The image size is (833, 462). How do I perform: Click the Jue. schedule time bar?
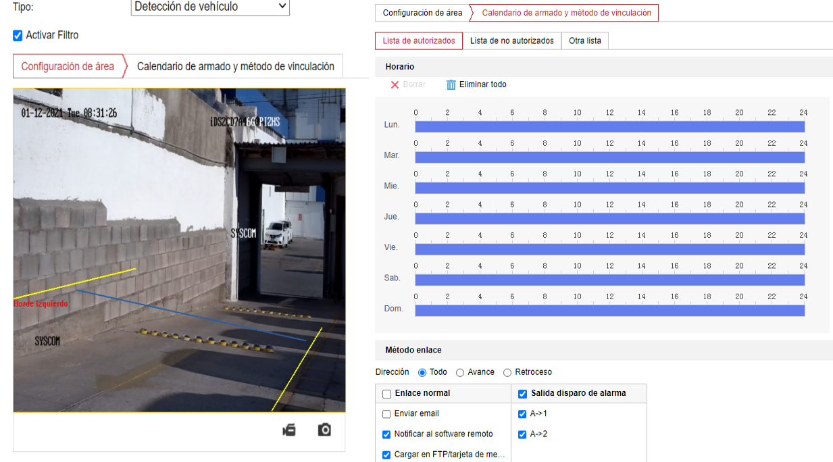[610, 218]
